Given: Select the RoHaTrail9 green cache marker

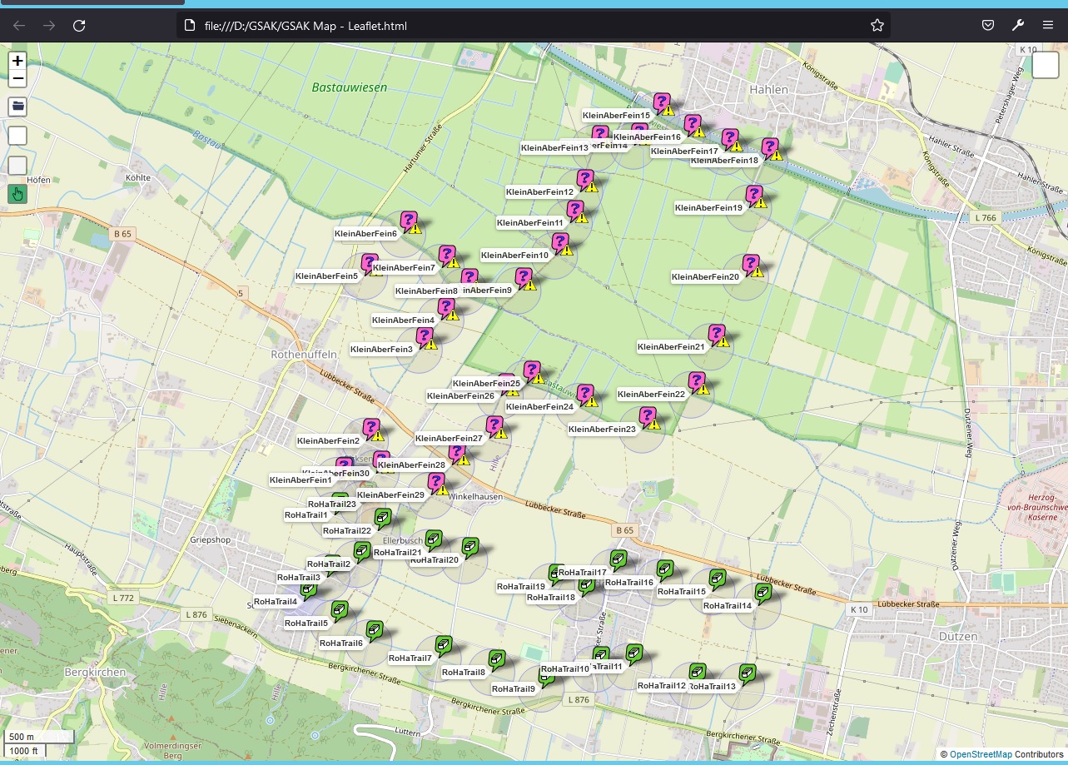Looking at the screenshot, I should coord(547,676).
